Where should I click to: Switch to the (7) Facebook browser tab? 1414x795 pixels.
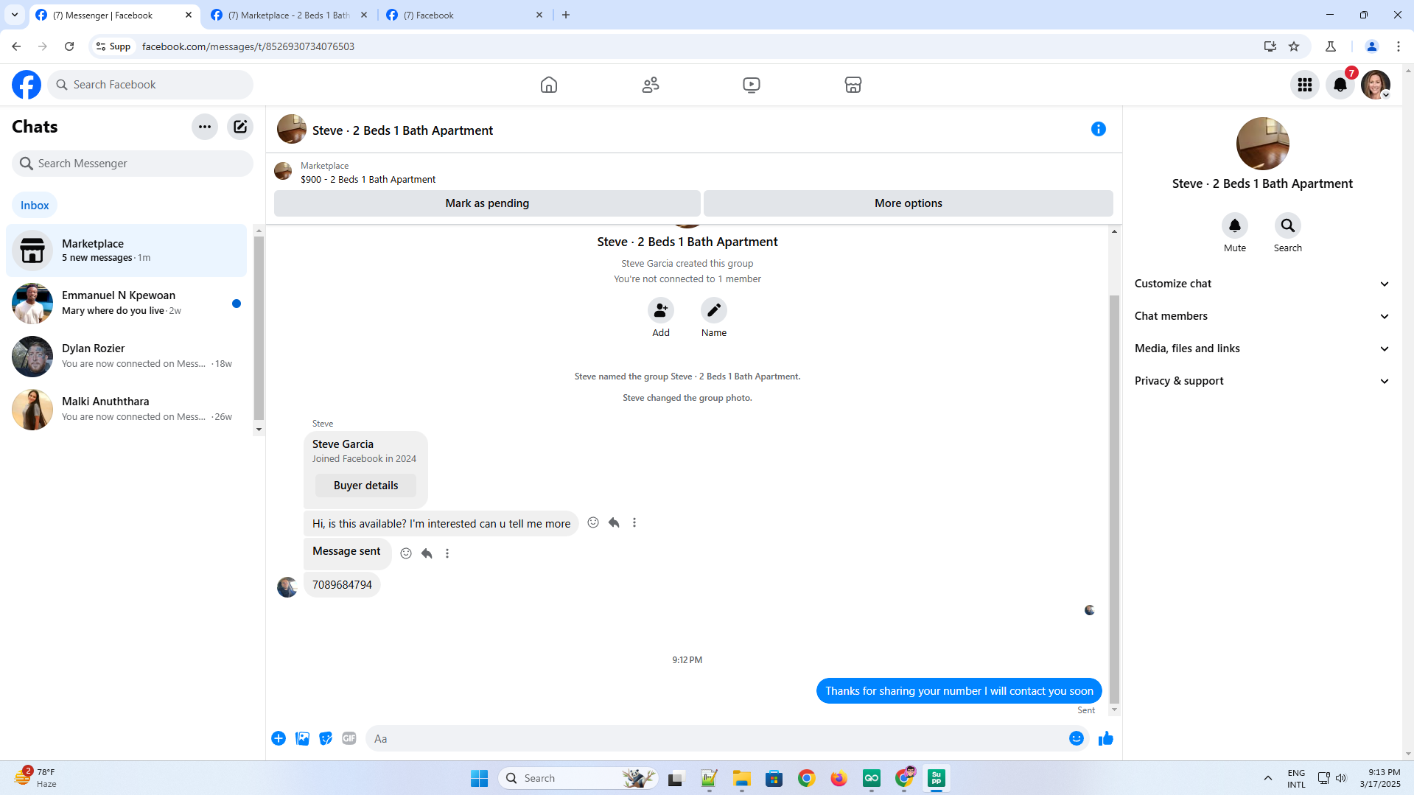click(465, 15)
